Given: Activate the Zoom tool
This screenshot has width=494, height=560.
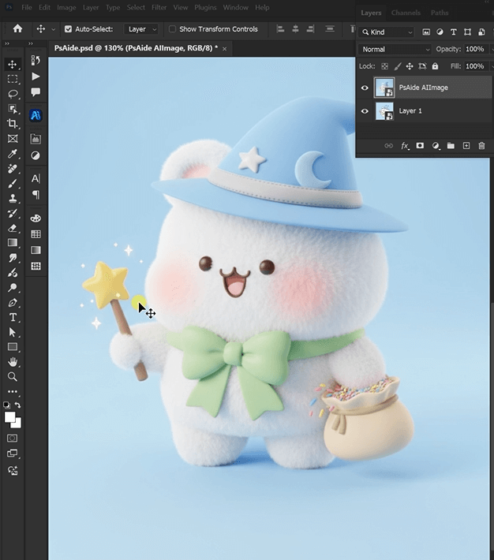Looking at the screenshot, I should click(x=13, y=376).
